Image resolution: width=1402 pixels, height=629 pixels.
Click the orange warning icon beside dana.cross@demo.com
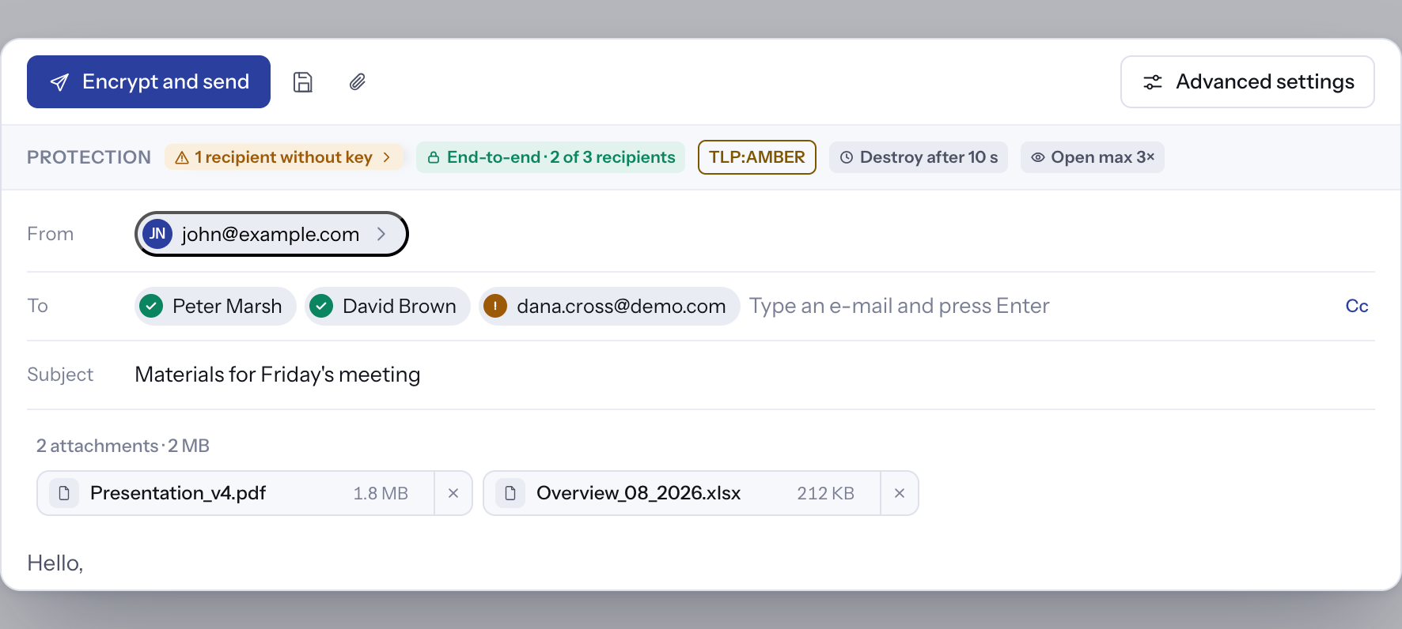(495, 306)
